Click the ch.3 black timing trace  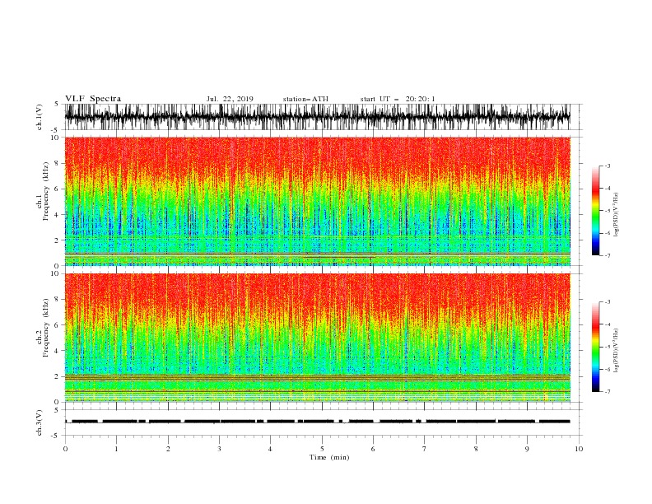(x=318, y=422)
